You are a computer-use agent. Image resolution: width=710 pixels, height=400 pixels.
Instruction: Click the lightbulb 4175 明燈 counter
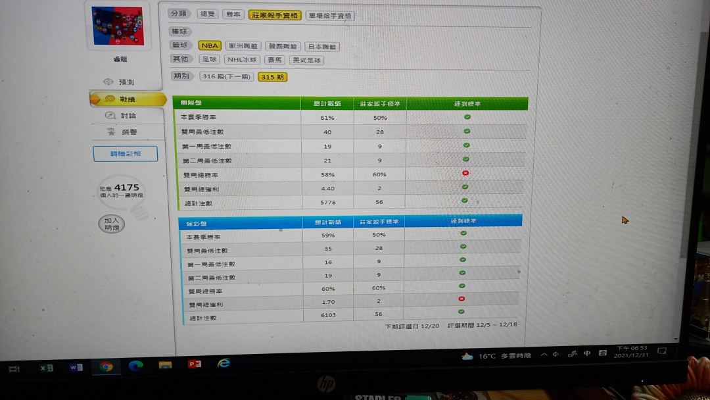click(x=121, y=191)
